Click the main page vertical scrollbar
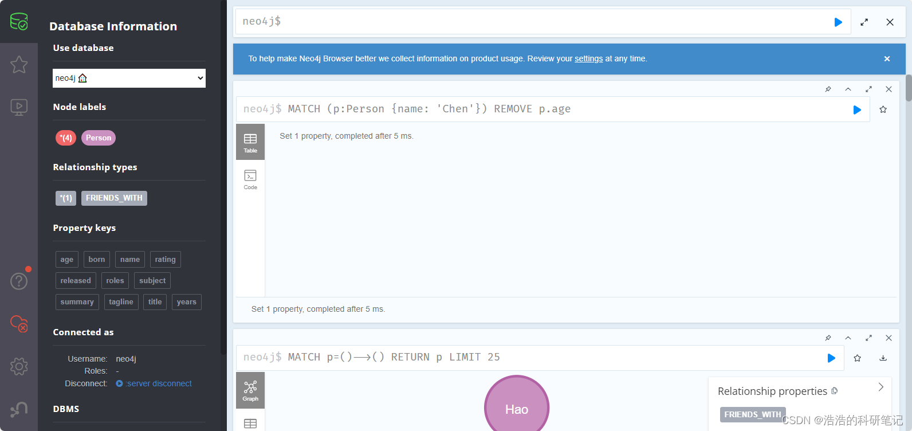This screenshot has height=431, width=912. pos(909,88)
